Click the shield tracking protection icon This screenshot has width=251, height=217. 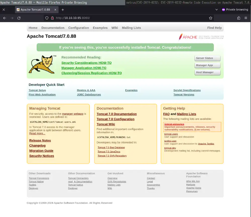(47, 18)
